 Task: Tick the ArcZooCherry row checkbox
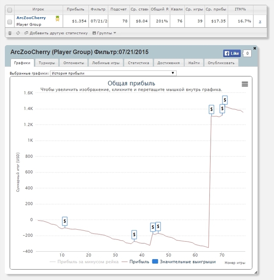click(x=10, y=22)
